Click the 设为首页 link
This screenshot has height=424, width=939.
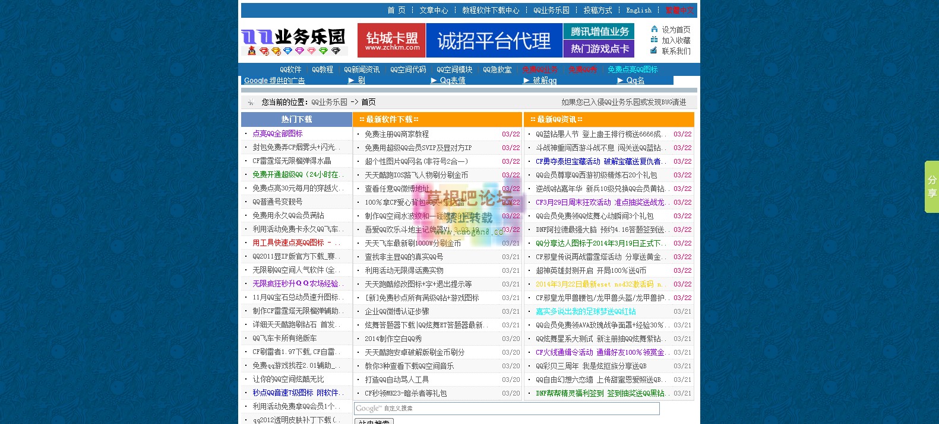point(676,29)
